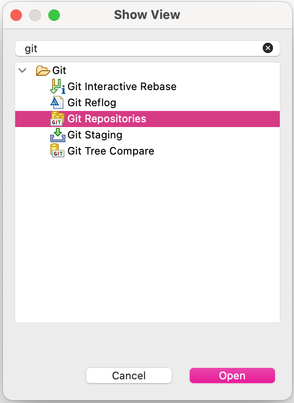The height and width of the screenshot is (403, 294).
Task: Select the Git category folder label
Action: click(x=59, y=71)
